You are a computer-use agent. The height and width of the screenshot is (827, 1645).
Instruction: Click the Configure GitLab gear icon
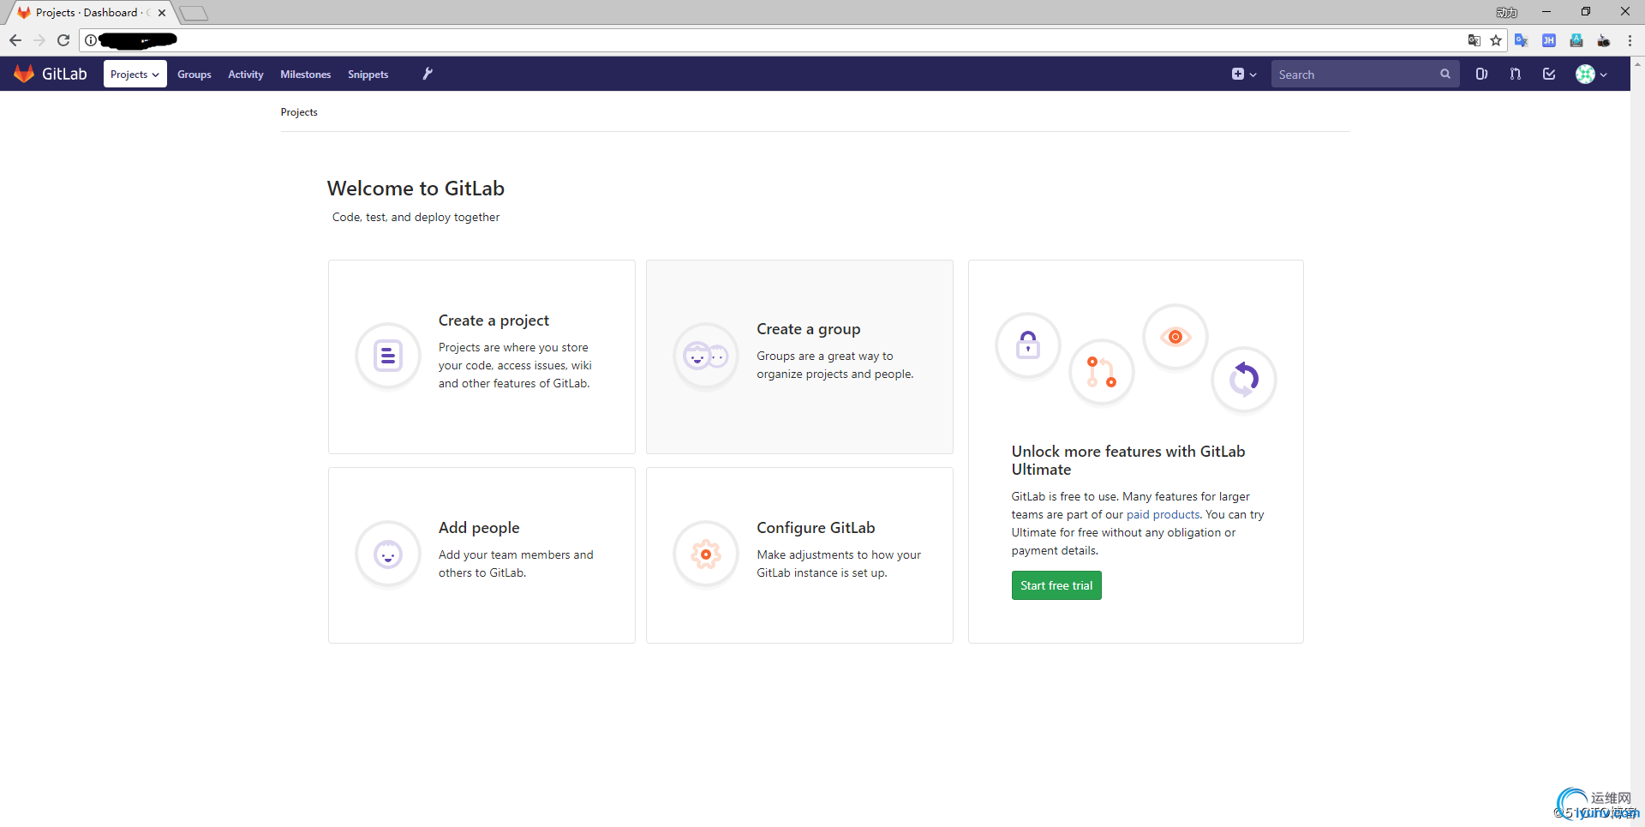pos(706,554)
